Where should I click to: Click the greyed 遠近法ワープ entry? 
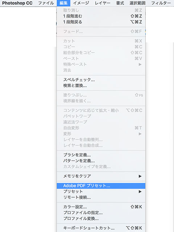(x=101, y=122)
